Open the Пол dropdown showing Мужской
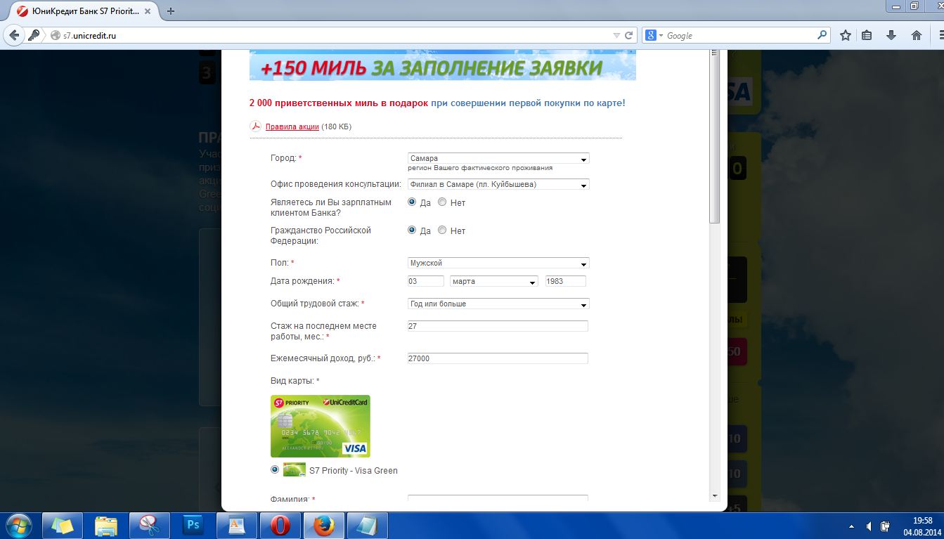The image size is (944, 539). pos(498,264)
